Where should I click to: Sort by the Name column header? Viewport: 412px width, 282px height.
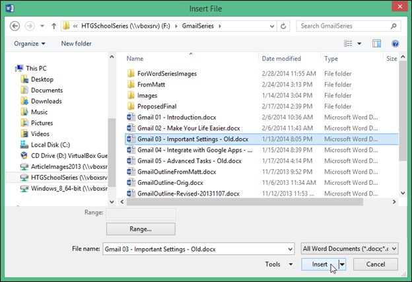[x=135, y=59]
